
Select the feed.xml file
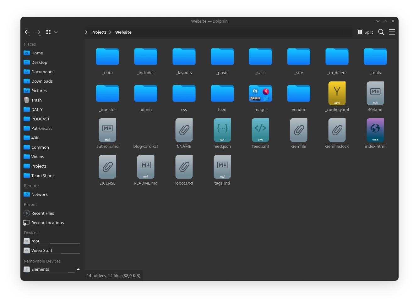pos(260,134)
